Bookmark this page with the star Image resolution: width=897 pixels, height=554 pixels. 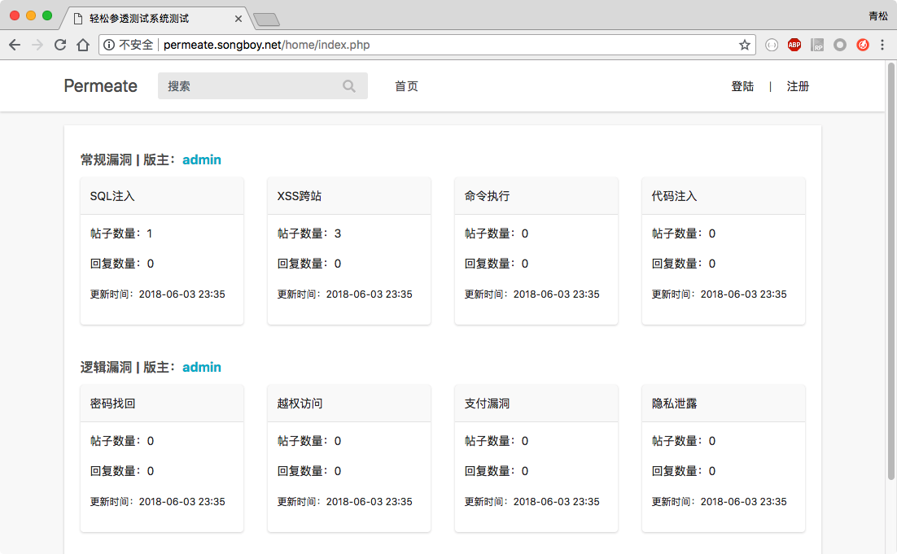click(744, 45)
